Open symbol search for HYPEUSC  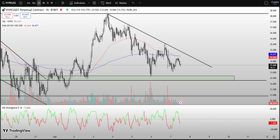tap(9, 3)
